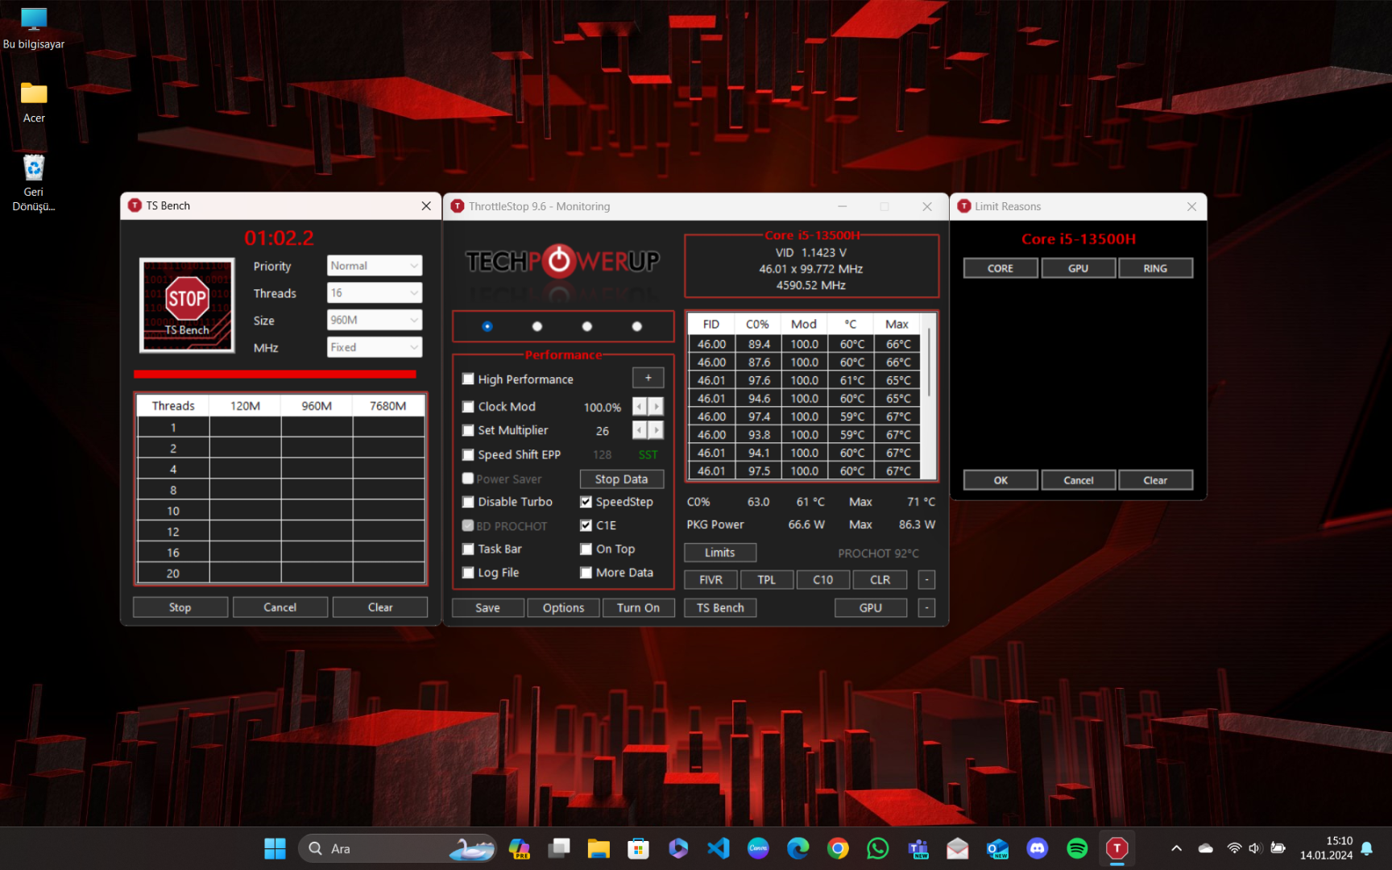The height and width of the screenshot is (870, 1392).
Task: Enable the On Top checkbox
Action: pyautogui.click(x=586, y=549)
